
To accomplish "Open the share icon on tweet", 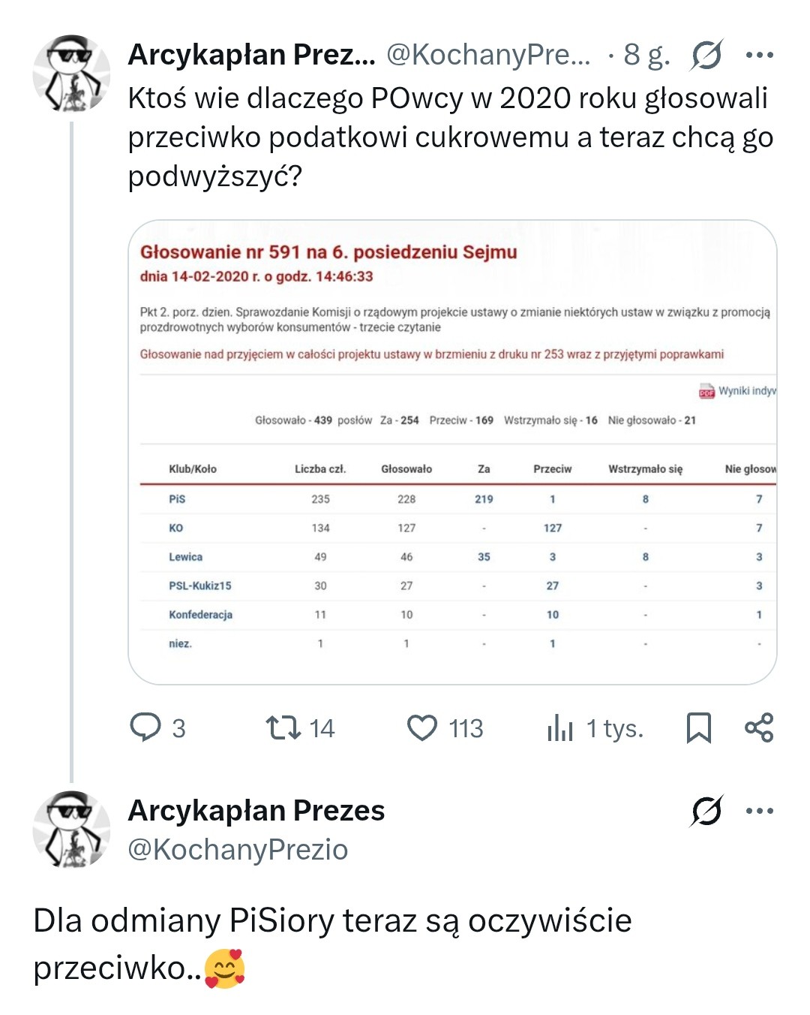I will pos(759,727).
